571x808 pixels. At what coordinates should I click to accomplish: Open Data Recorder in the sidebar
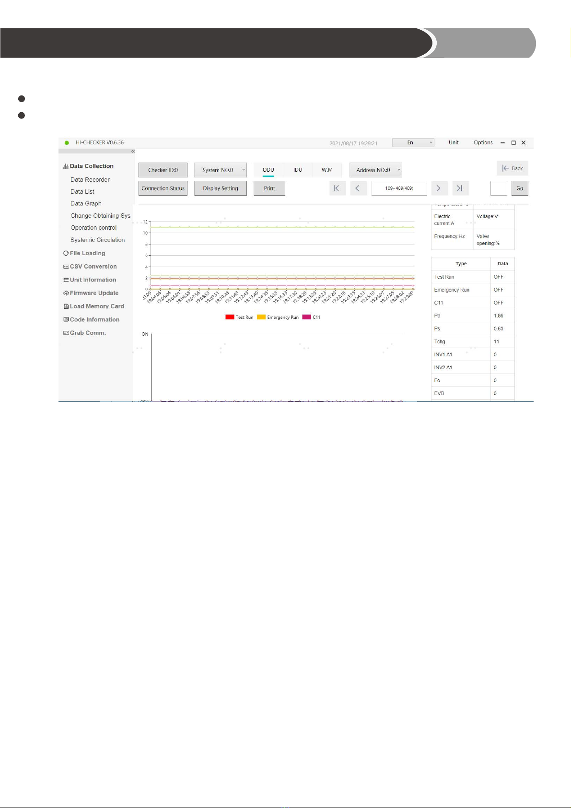point(90,180)
